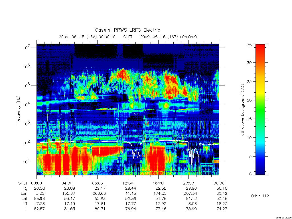Click Lat value 51.12
292x219 pixels.
coord(191,199)
